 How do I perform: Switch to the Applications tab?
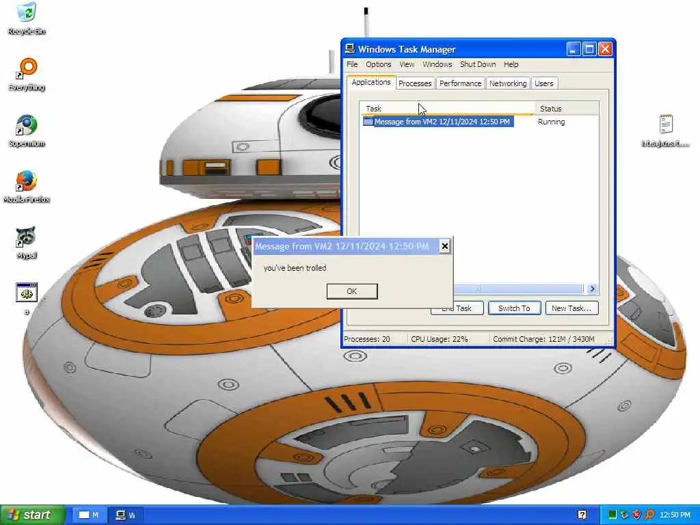[371, 82]
